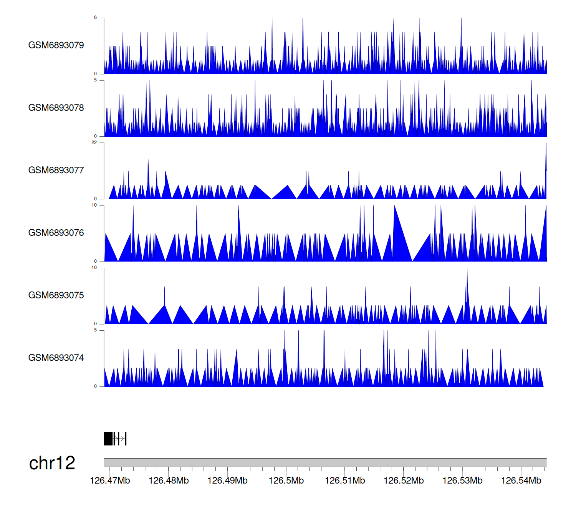This screenshot has width=576, height=507.
Task: Select the GSM6893074 track label
Action: click(x=56, y=358)
